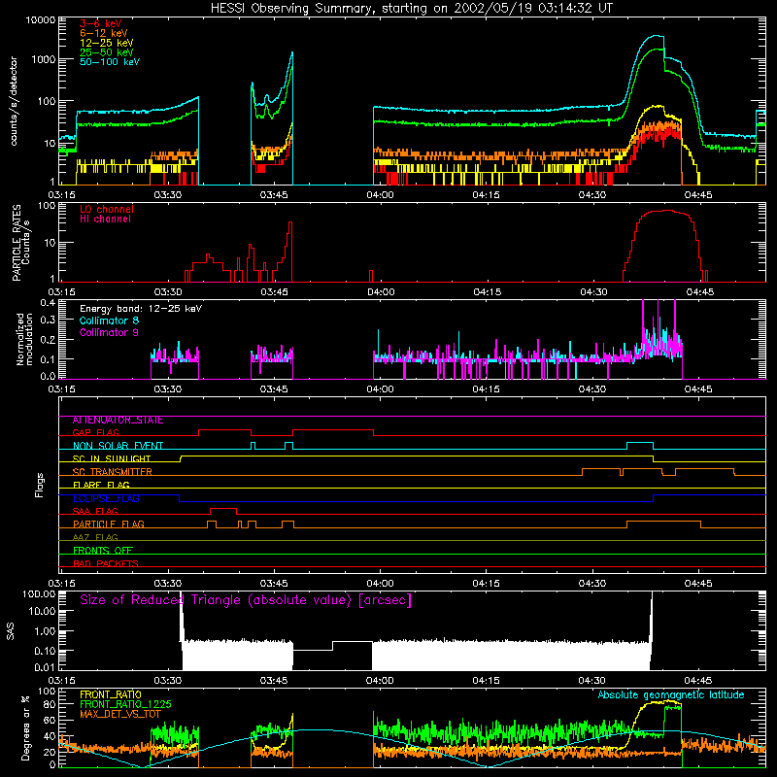
Task: Select the orange '6-12 keV' legend label
Action: pyautogui.click(x=104, y=33)
